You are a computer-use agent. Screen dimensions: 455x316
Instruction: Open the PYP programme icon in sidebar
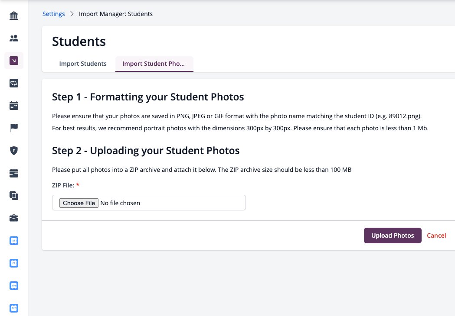click(x=13, y=308)
